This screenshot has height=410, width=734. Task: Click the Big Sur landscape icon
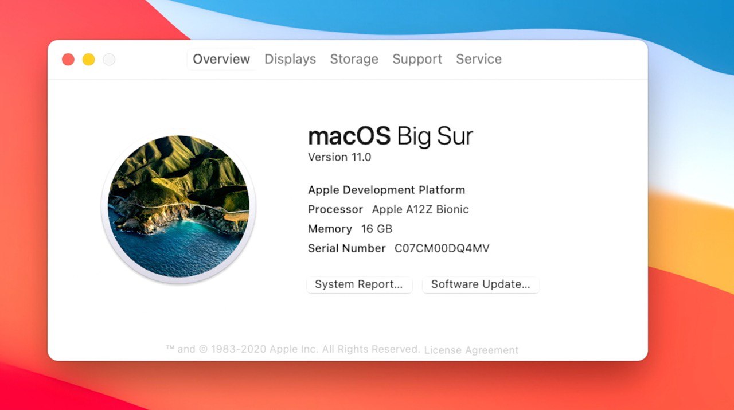click(x=179, y=207)
